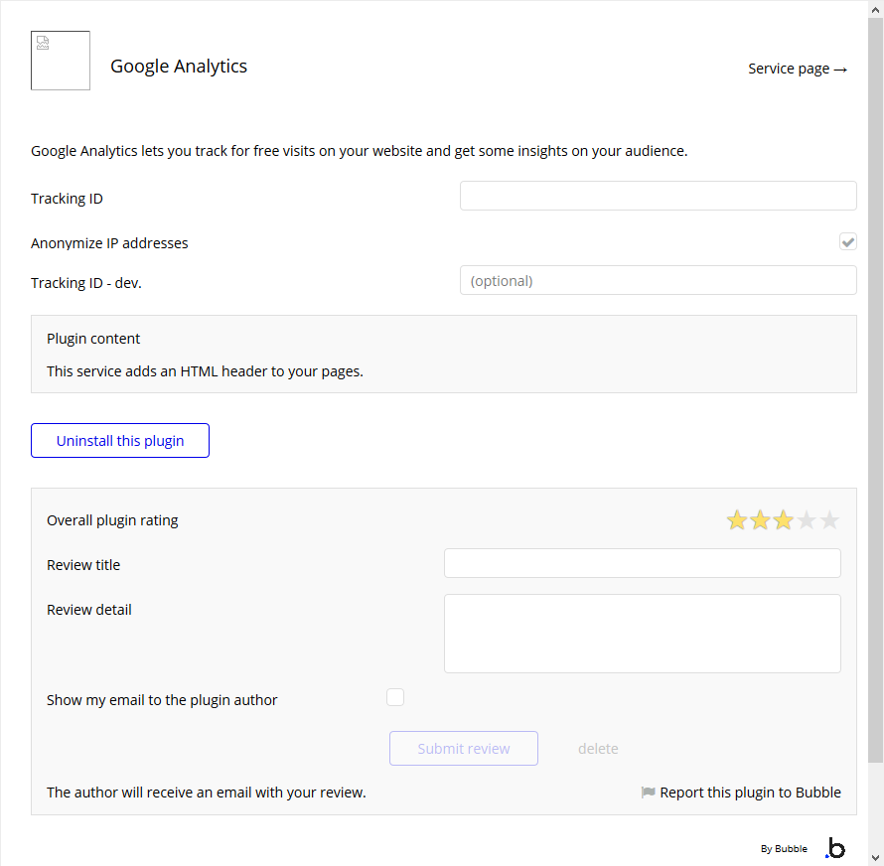Image resolution: width=884 pixels, height=866 pixels.
Task: Click the scrollbar down arrow
Action: 875,857
